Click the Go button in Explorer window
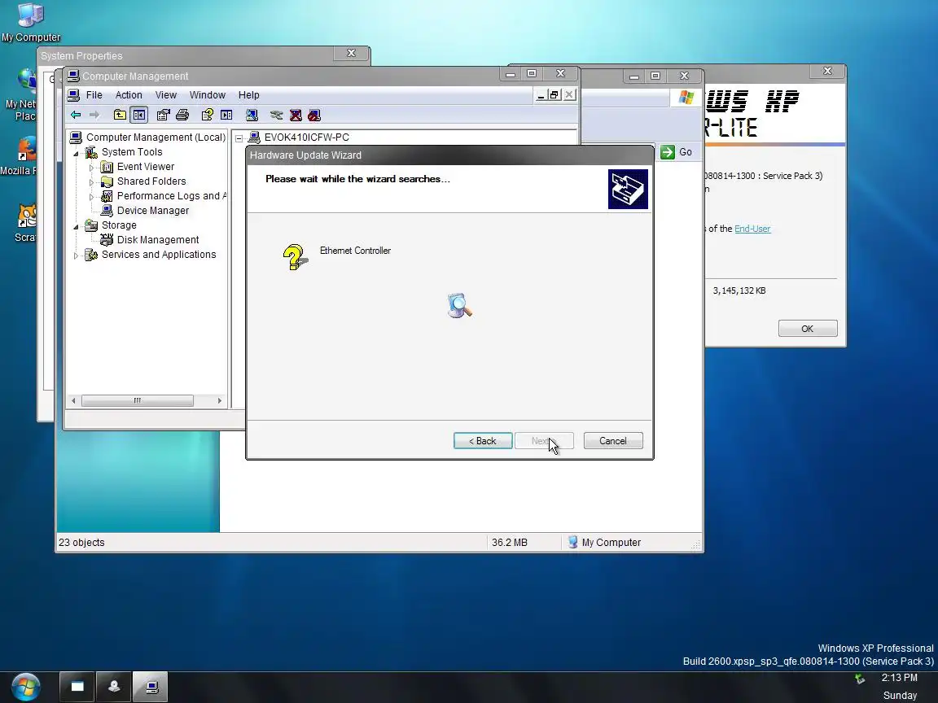938x703 pixels. 677,152
